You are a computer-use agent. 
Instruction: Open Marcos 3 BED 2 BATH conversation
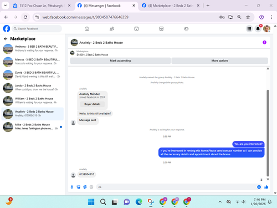coord(33,62)
